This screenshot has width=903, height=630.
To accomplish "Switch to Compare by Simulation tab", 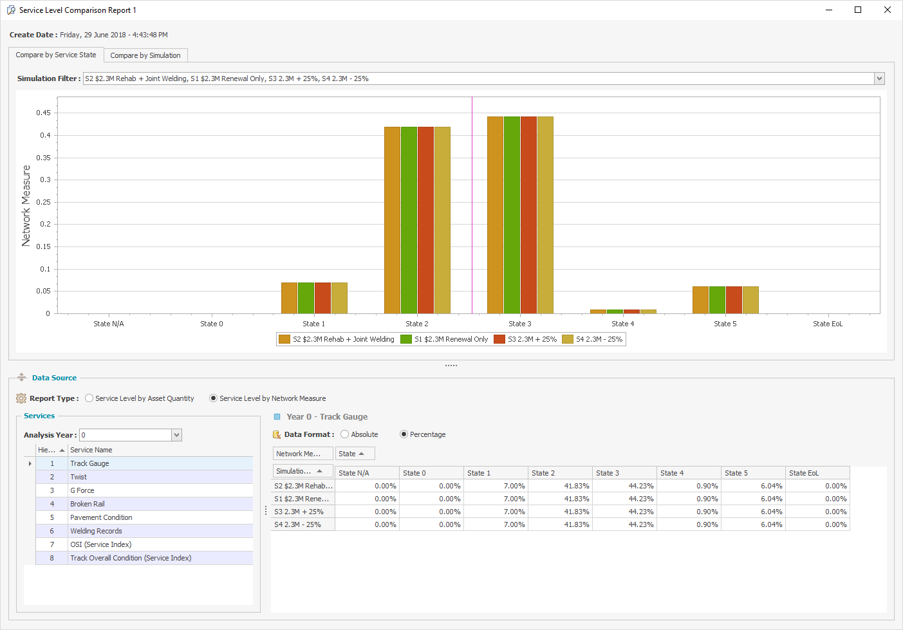I will (145, 55).
